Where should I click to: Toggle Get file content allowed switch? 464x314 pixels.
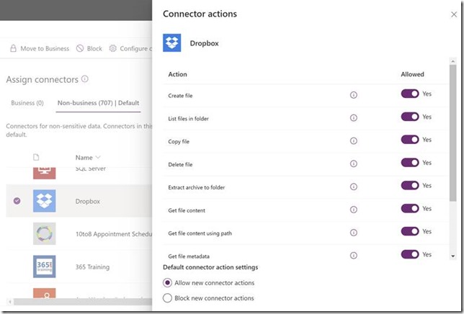point(410,208)
